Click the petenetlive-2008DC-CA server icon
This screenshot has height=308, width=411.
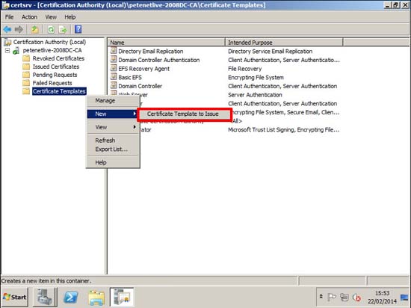click(16, 50)
